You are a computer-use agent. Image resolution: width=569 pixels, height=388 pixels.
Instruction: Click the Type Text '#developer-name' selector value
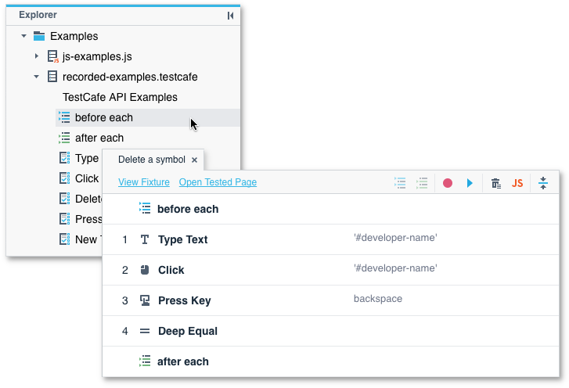click(x=395, y=238)
